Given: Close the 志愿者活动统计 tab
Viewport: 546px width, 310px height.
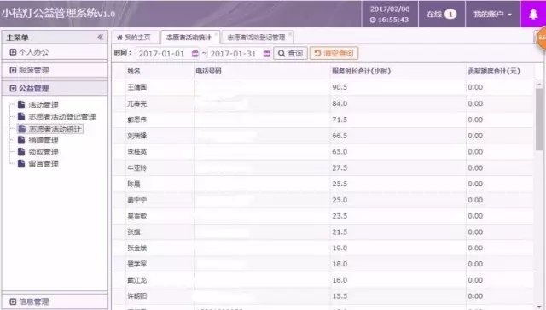Looking at the screenshot, I should click(x=216, y=34).
